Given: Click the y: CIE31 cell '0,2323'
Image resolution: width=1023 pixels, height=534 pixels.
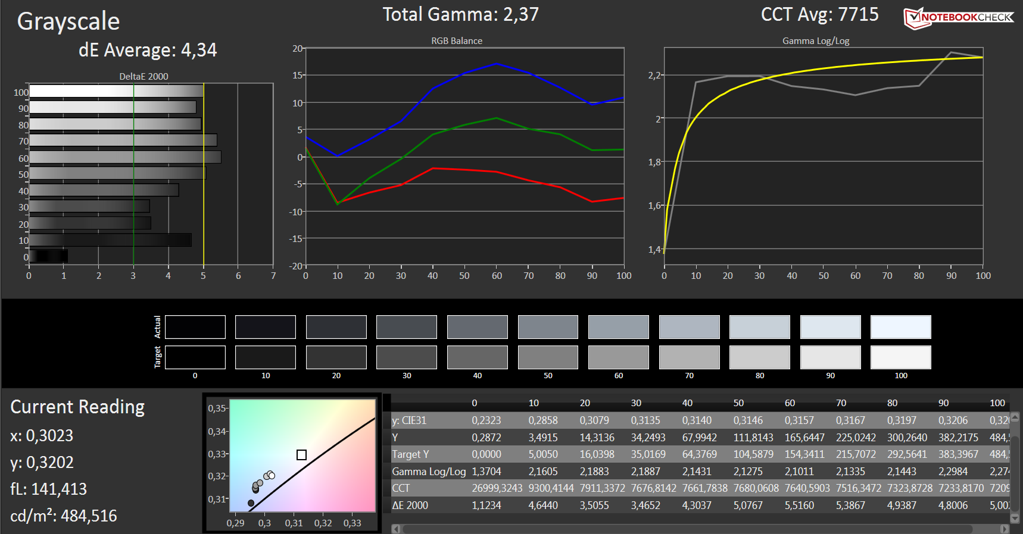Looking at the screenshot, I should tap(486, 420).
